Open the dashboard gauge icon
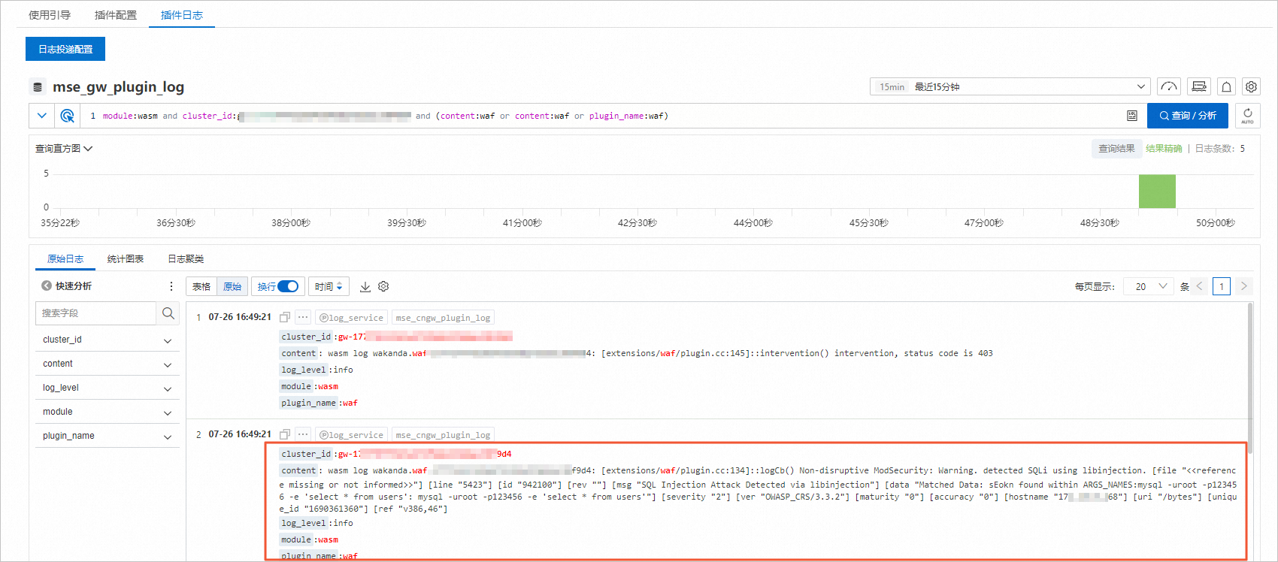Viewport: 1278px width, 562px height. (1168, 86)
